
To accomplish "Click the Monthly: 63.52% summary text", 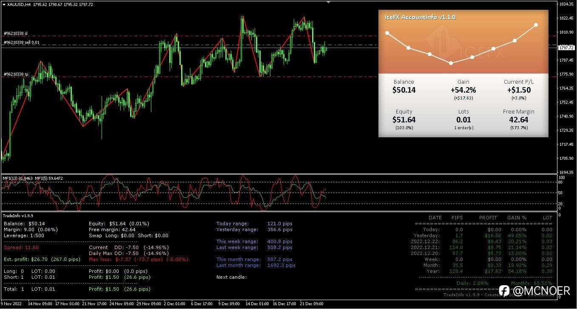I will click(531, 283).
